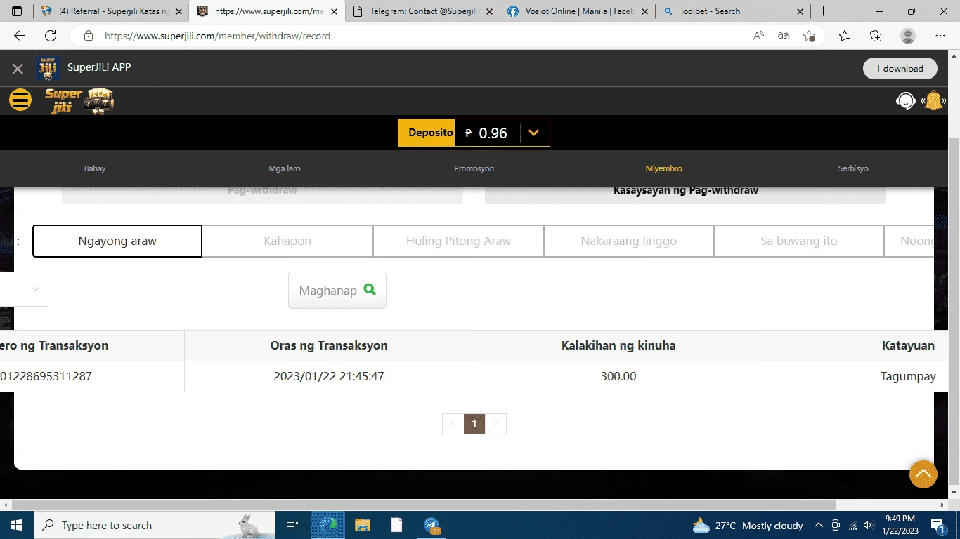This screenshot has width=960, height=539.
Task: Select the Kahapon date filter
Action: (287, 241)
